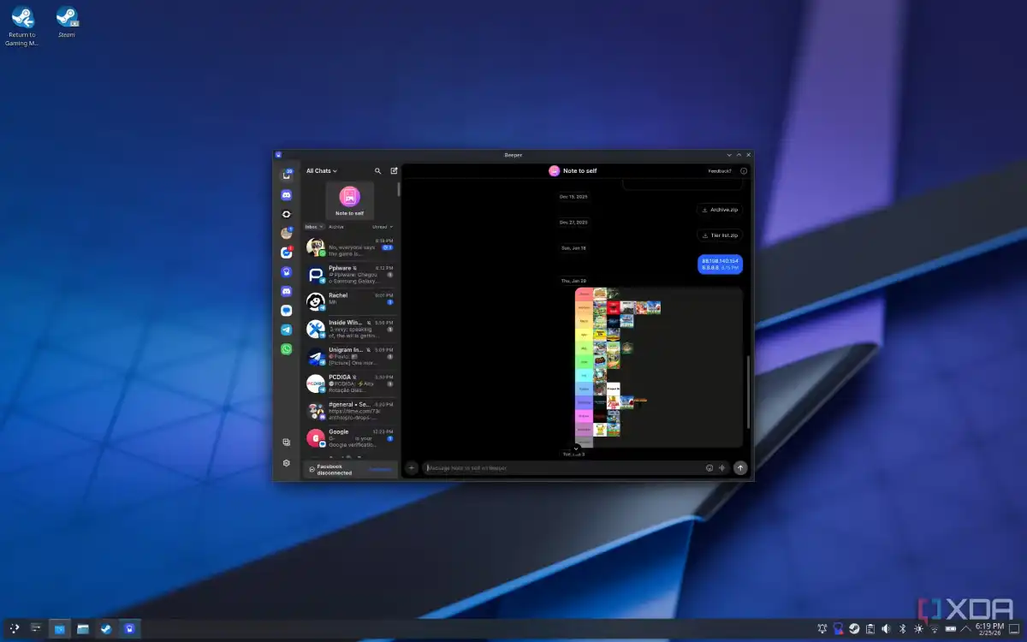
Task: Click the chat list vertical scrollbar
Action: [399, 190]
